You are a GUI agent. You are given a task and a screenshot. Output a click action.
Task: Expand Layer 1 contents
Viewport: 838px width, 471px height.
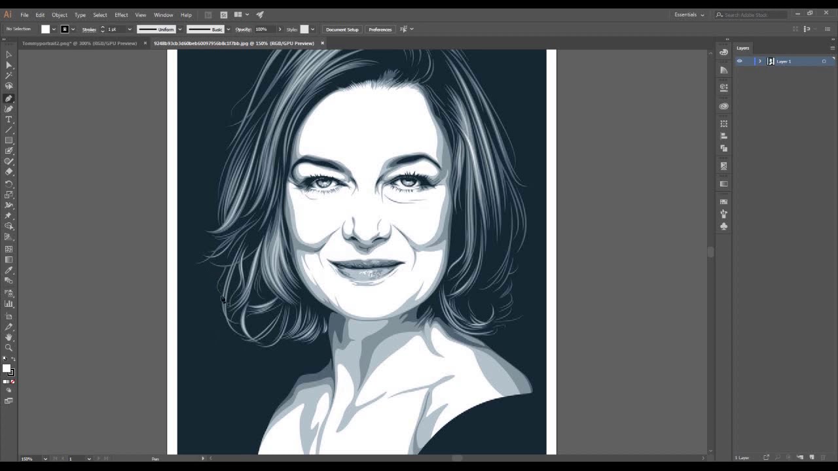coord(759,61)
